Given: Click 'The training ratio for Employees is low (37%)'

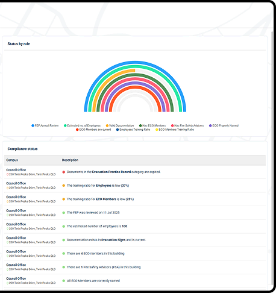Looking at the screenshot, I should tap(98, 186).
